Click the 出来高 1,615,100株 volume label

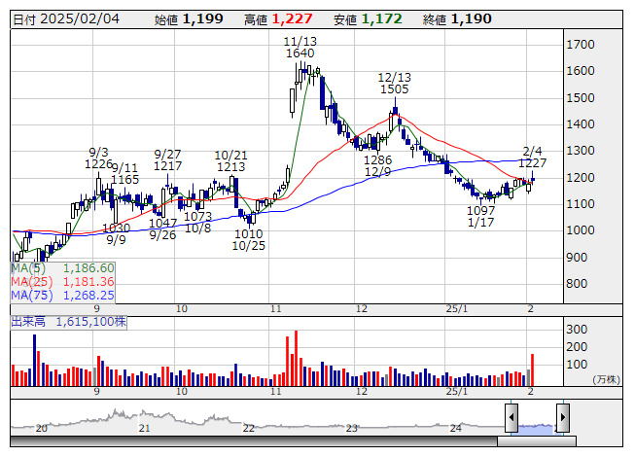coord(68,322)
